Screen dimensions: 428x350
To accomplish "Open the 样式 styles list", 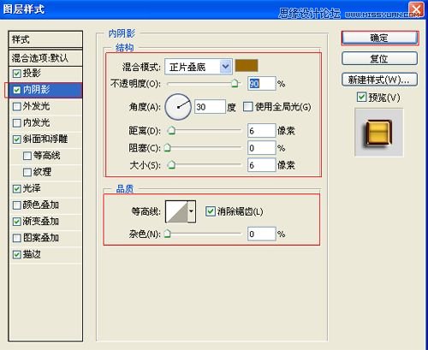I will 45,39.
